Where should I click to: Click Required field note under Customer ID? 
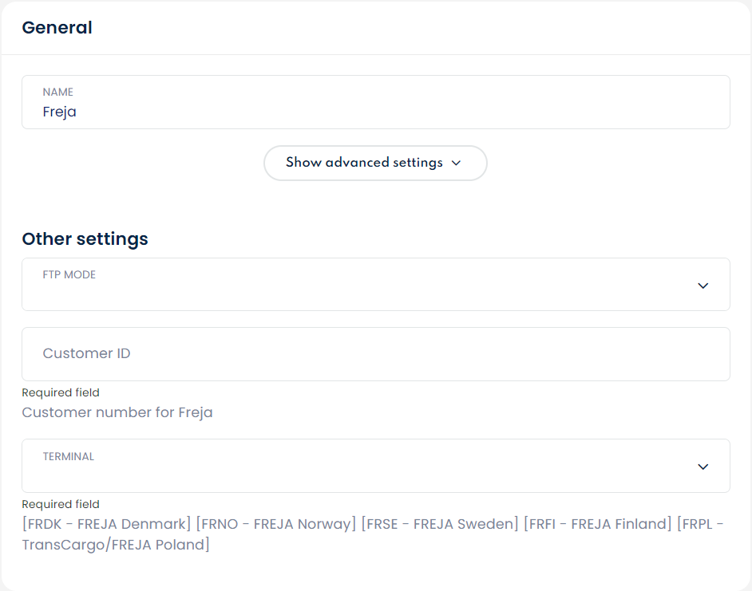tap(61, 392)
